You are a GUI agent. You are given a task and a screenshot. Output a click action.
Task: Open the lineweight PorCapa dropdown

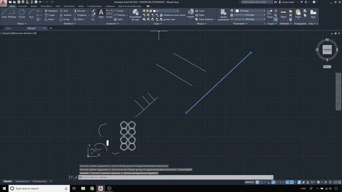(250, 15)
